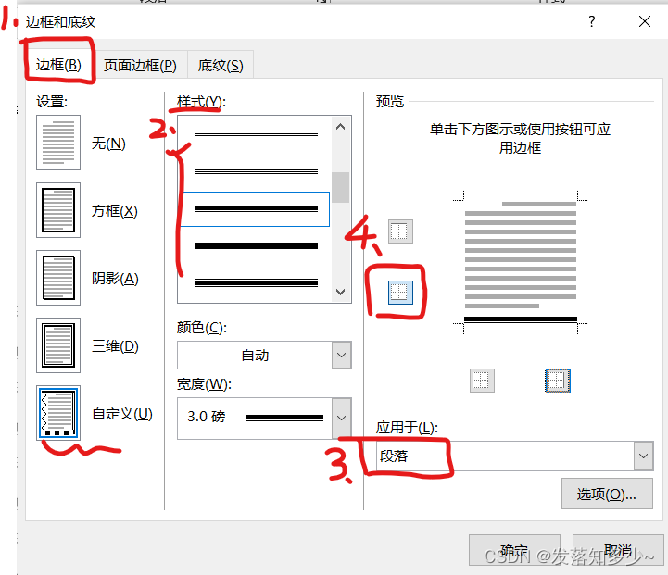The height and width of the screenshot is (575, 668).
Task: Click the style list scroll-up arrow
Action: (x=340, y=127)
